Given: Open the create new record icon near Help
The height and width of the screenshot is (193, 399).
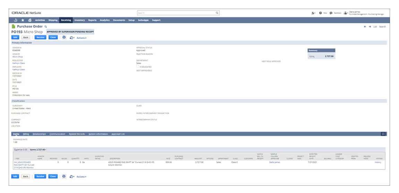Looking at the screenshot, I should [x=313, y=13].
